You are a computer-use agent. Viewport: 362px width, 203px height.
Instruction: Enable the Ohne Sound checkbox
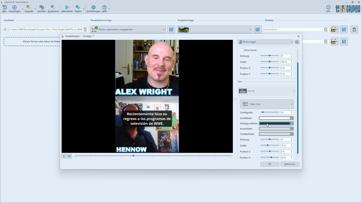pos(242,50)
